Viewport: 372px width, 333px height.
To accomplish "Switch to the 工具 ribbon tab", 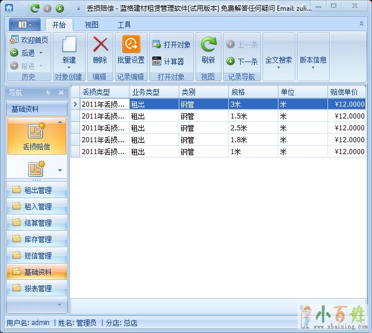I will click(x=124, y=25).
